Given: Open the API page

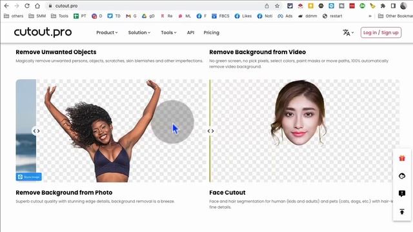Looking at the screenshot, I should 191,33.
